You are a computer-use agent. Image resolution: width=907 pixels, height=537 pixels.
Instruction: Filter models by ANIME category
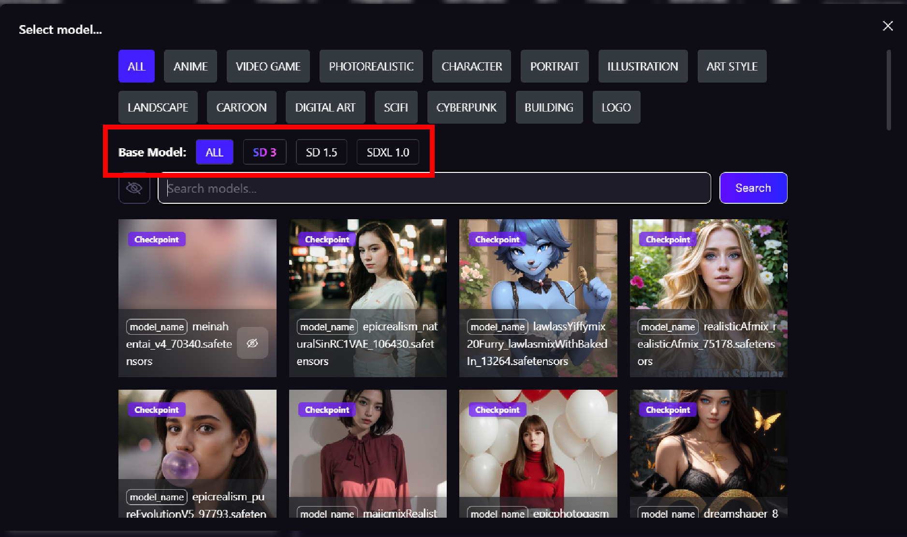[190, 66]
